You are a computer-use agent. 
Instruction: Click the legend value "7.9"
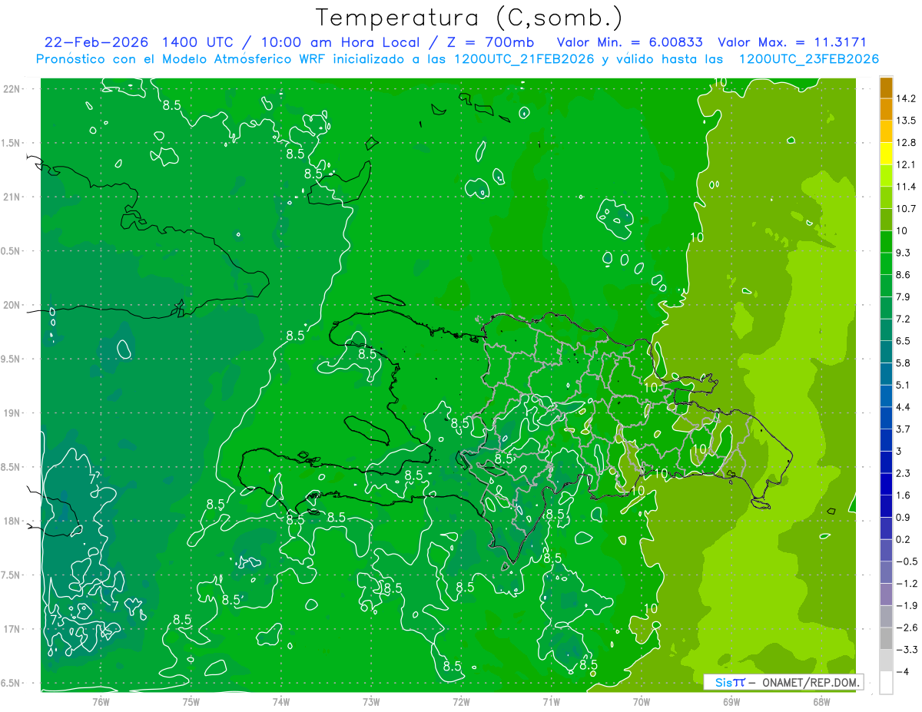click(x=904, y=296)
